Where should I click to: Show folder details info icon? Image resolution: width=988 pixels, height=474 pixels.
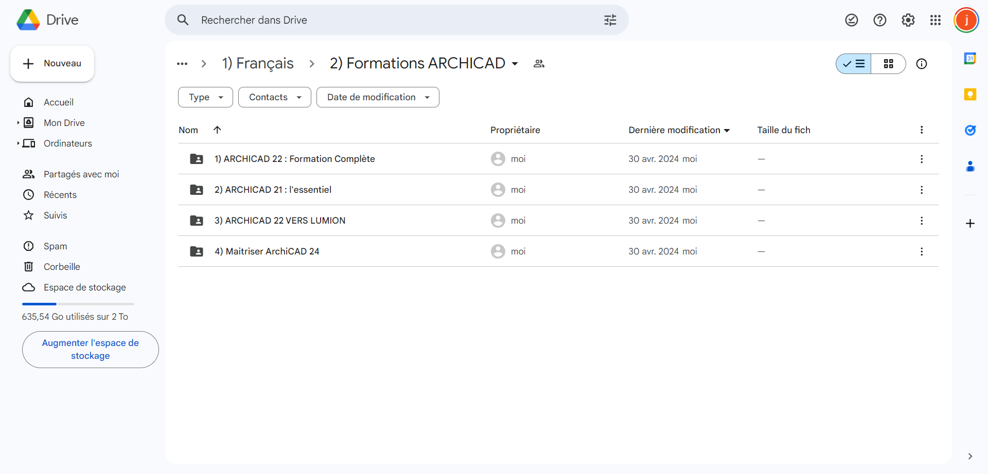922,64
